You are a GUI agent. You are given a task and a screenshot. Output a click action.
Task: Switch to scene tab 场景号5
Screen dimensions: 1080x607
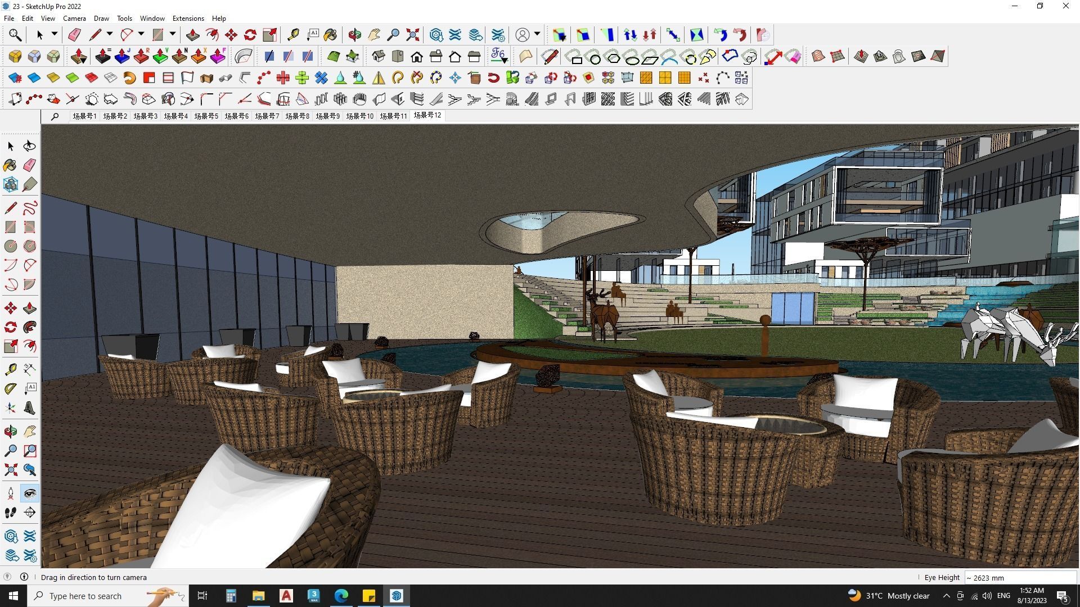pos(206,116)
